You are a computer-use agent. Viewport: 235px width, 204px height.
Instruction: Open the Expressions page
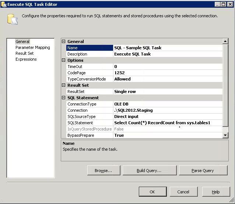[26, 59]
